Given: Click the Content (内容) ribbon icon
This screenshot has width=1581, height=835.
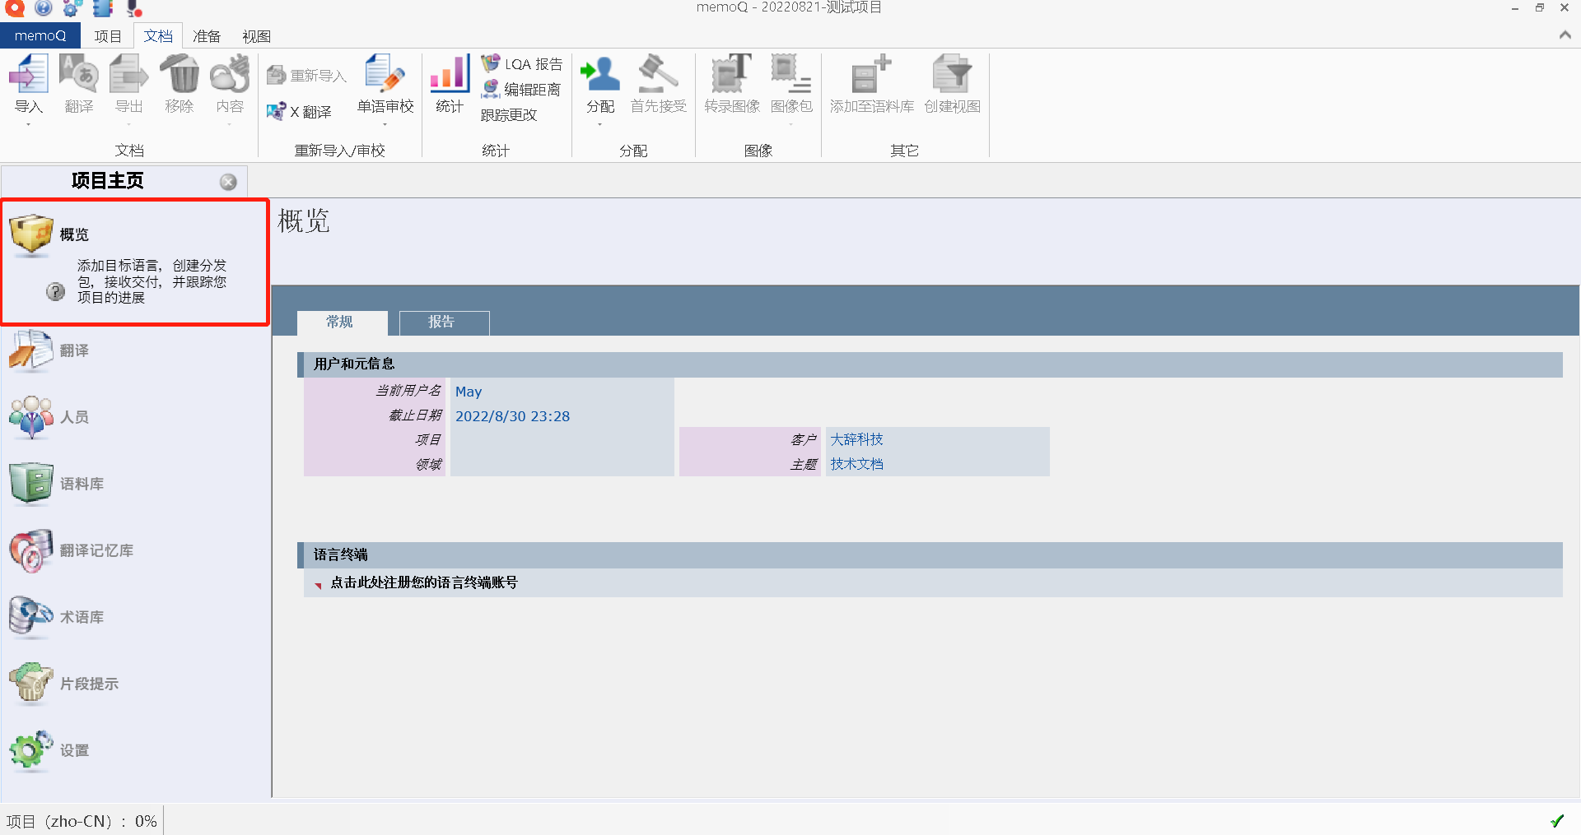Looking at the screenshot, I should (x=230, y=74).
